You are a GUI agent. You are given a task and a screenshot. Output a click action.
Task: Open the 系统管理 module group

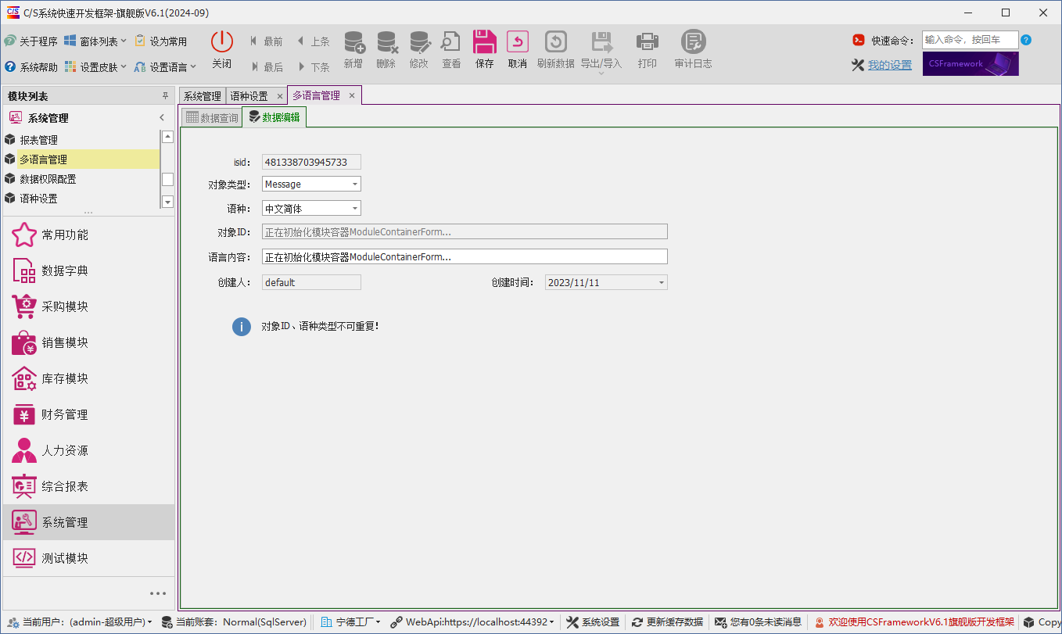(88, 522)
